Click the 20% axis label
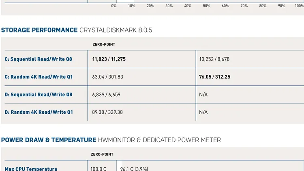The width and height of the screenshot is (304, 171). tap(150, 6)
